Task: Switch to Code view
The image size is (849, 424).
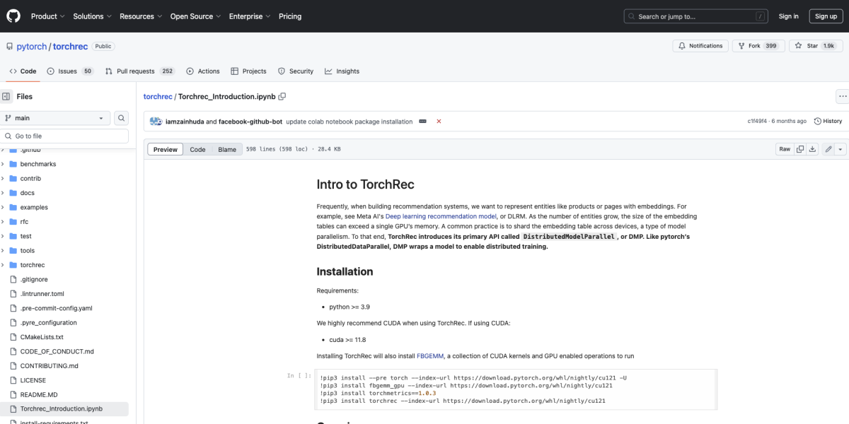Action: click(x=197, y=149)
